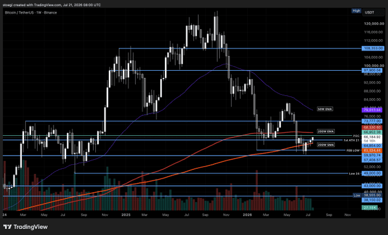Select the 59,970.74 price level label

[x=372, y=155]
